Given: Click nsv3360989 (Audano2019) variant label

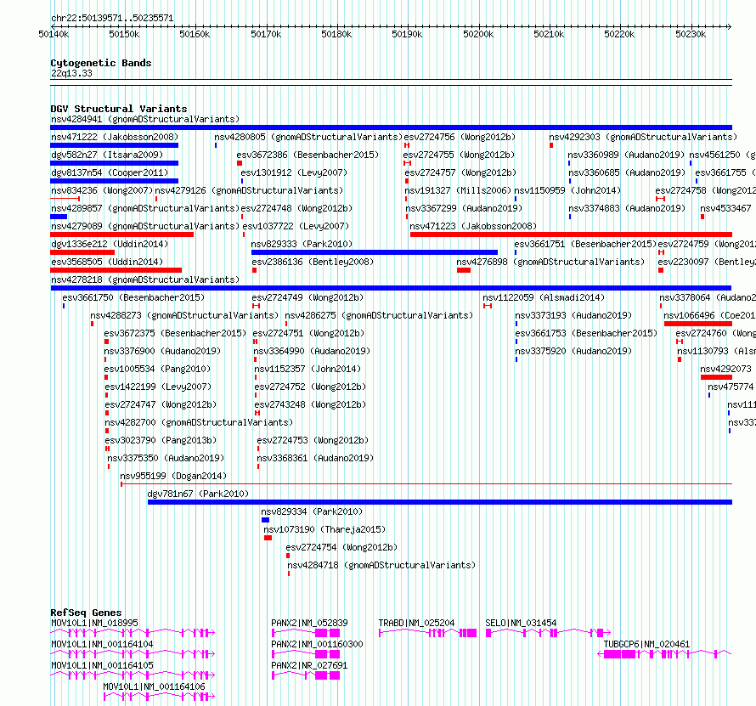Looking at the screenshot, I should tap(626, 155).
